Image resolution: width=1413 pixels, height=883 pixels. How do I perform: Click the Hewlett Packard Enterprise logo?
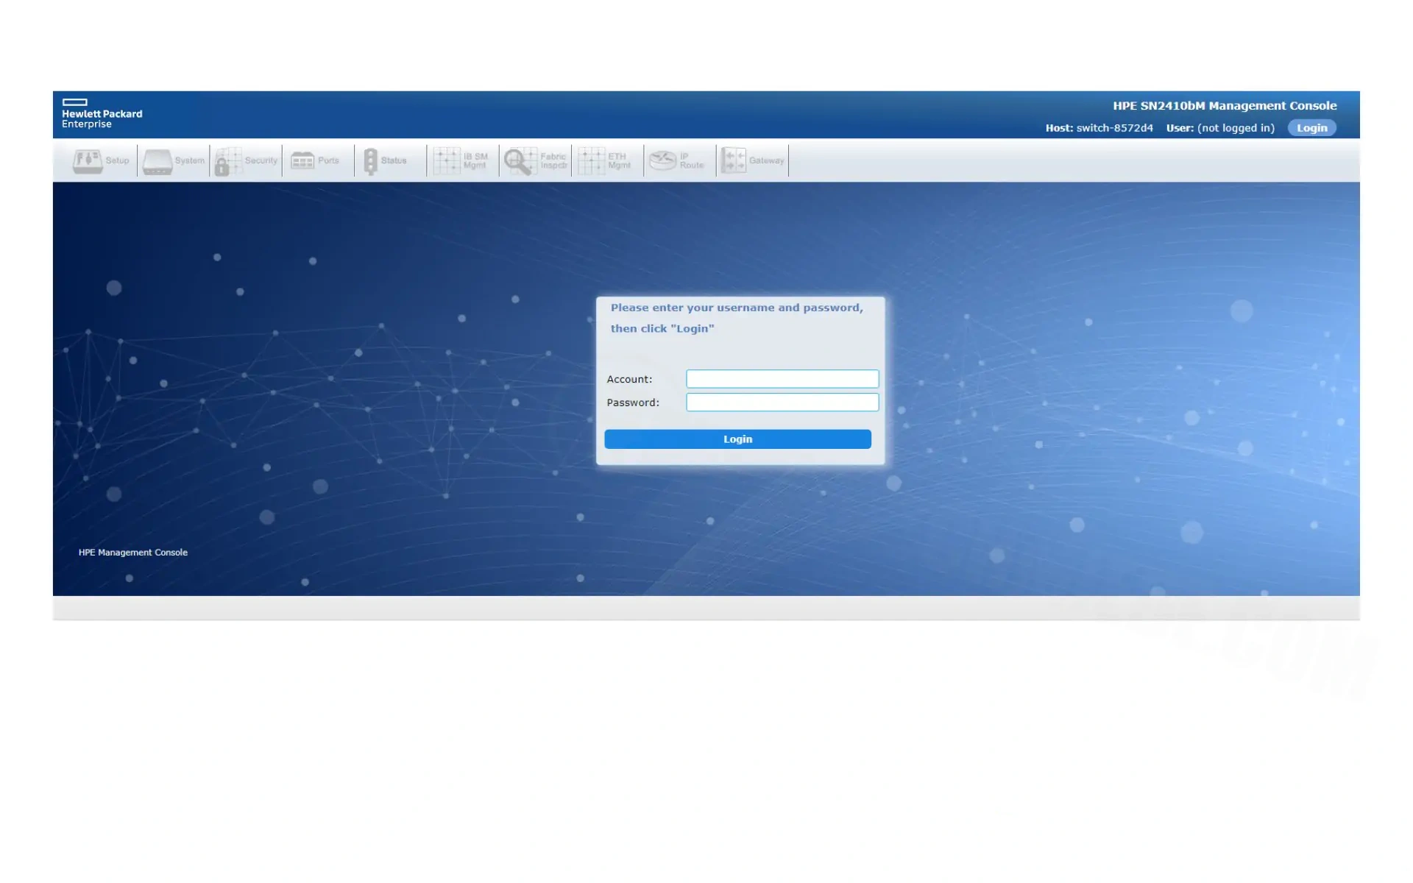click(102, 114)
